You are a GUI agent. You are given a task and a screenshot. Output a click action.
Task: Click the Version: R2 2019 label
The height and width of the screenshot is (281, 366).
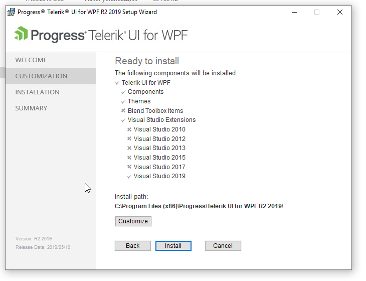point(34,239)
